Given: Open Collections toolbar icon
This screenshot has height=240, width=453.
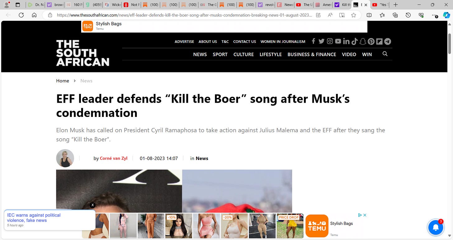Looking at the screenshot, I should [x=395, y=15].
